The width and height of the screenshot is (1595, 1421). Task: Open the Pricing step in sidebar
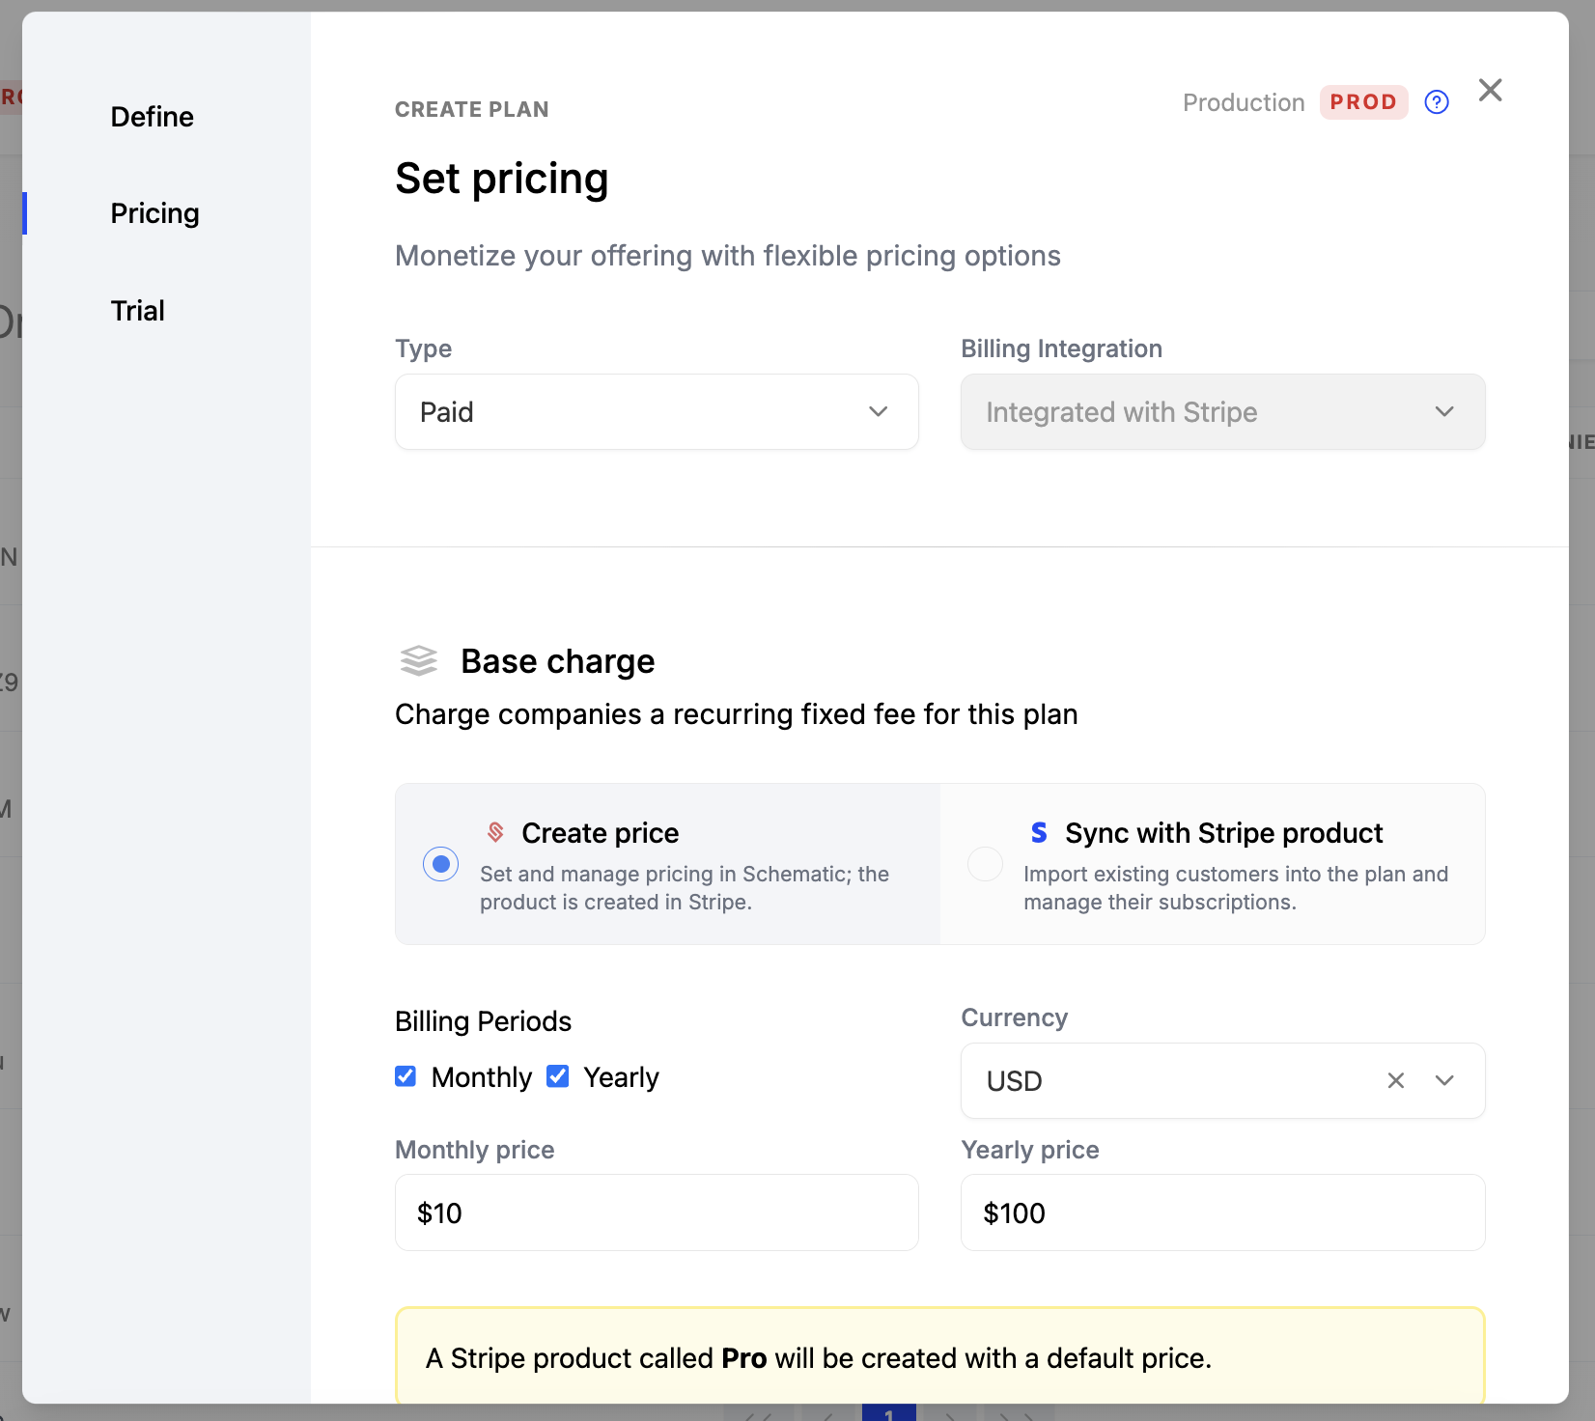coord(155,213)
